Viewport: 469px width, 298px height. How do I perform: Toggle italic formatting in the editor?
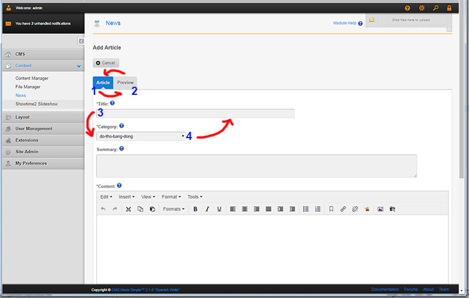coord(207,209)
